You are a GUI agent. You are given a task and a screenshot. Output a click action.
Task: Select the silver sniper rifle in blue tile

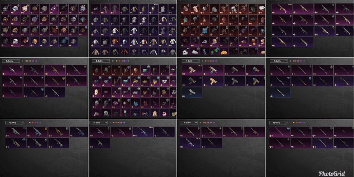pyautogui.click(x=280, y=92)
